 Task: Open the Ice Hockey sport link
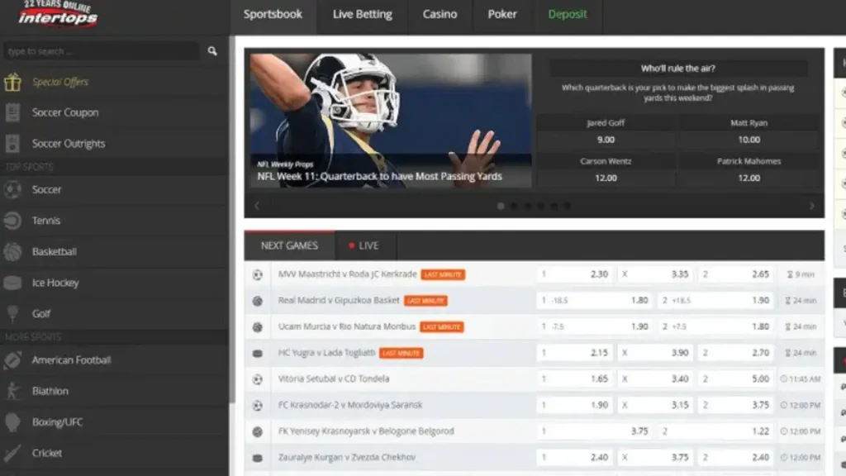coord(55,283)
